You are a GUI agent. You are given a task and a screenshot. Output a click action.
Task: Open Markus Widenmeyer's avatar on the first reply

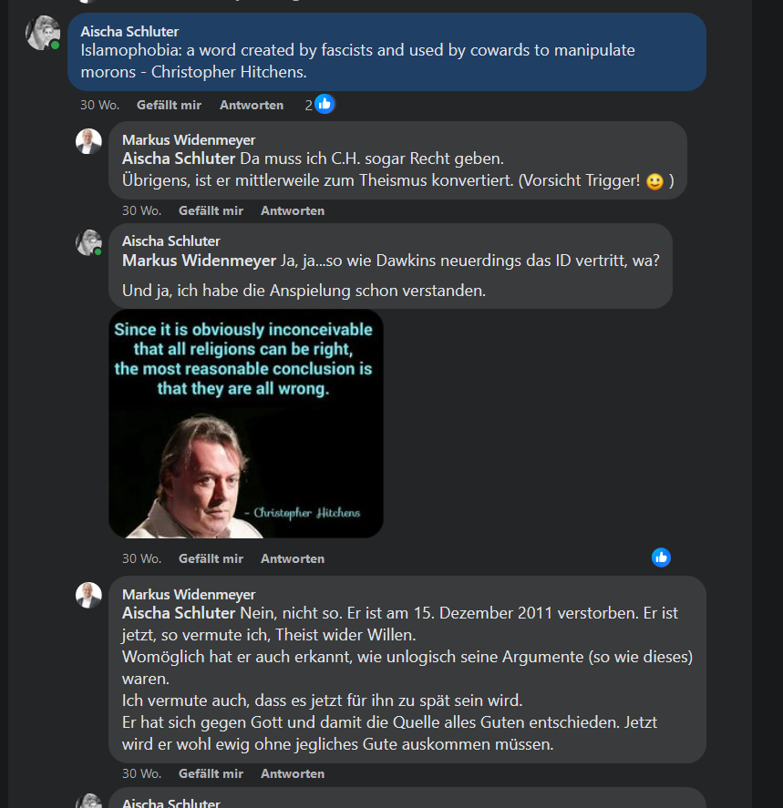[x=88, y=141]
